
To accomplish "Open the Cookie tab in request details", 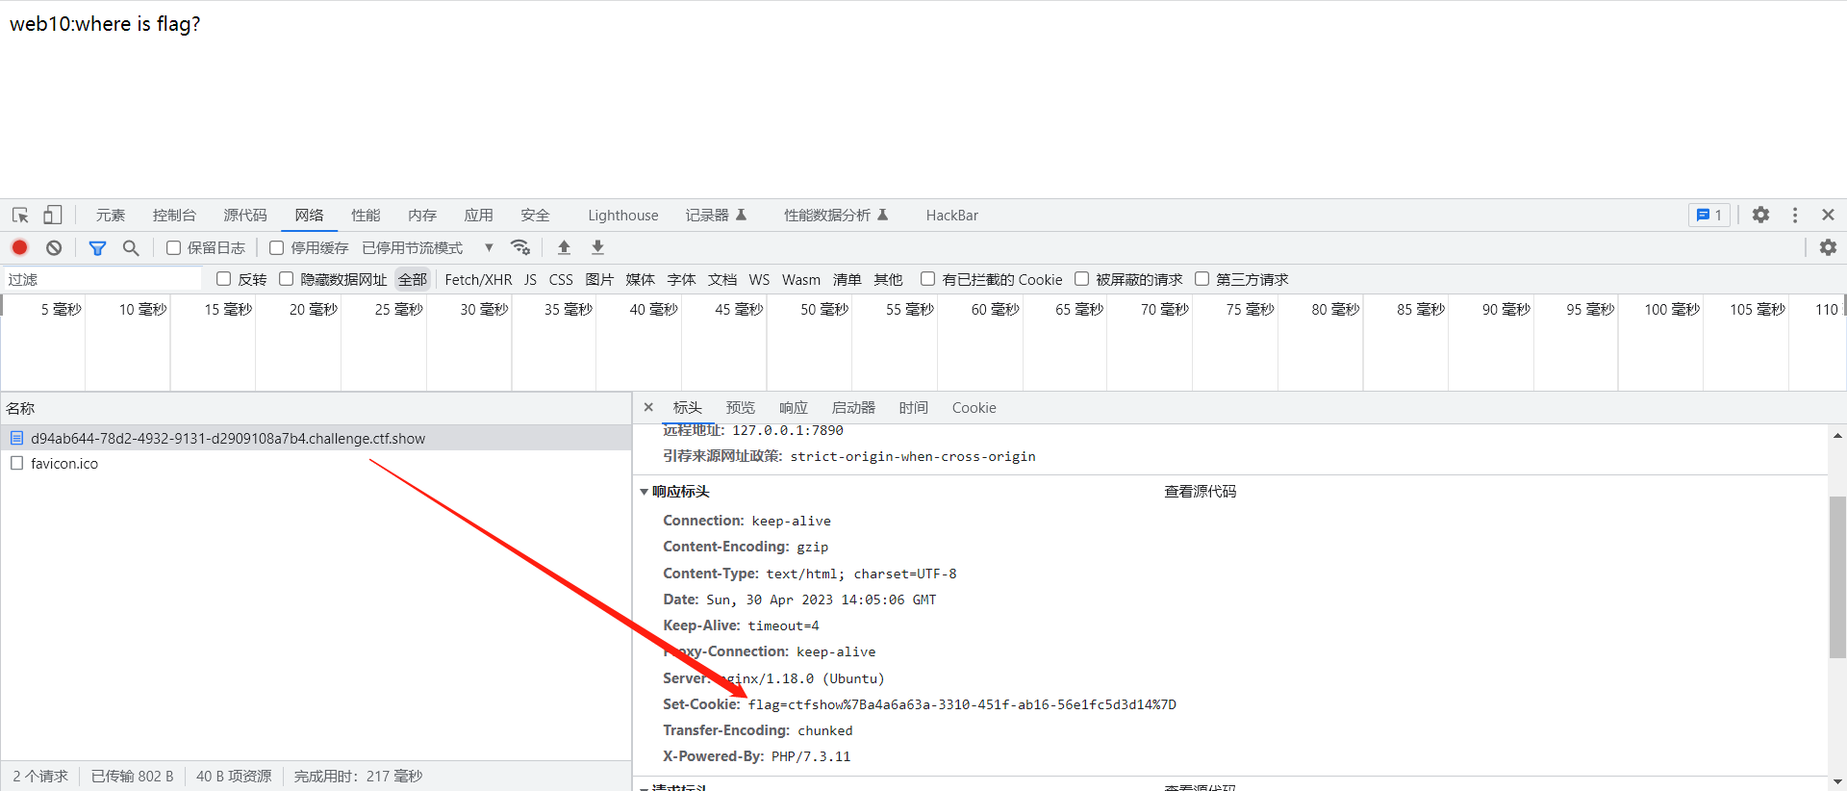I will [x=974, y=408].
